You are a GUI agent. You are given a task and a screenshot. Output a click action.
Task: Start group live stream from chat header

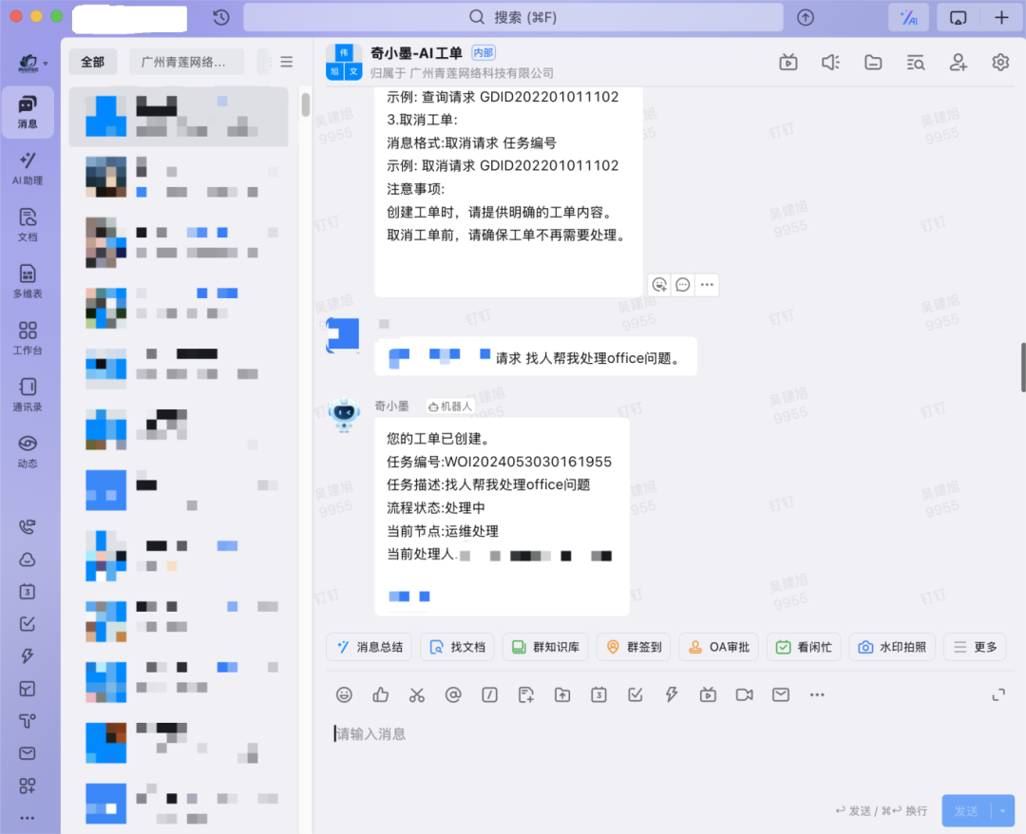(788, 62)
